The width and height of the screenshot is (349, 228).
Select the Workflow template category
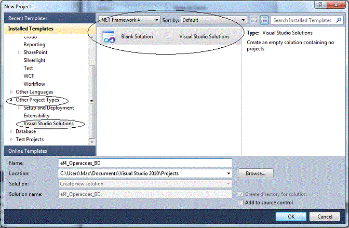pos(34,84)
